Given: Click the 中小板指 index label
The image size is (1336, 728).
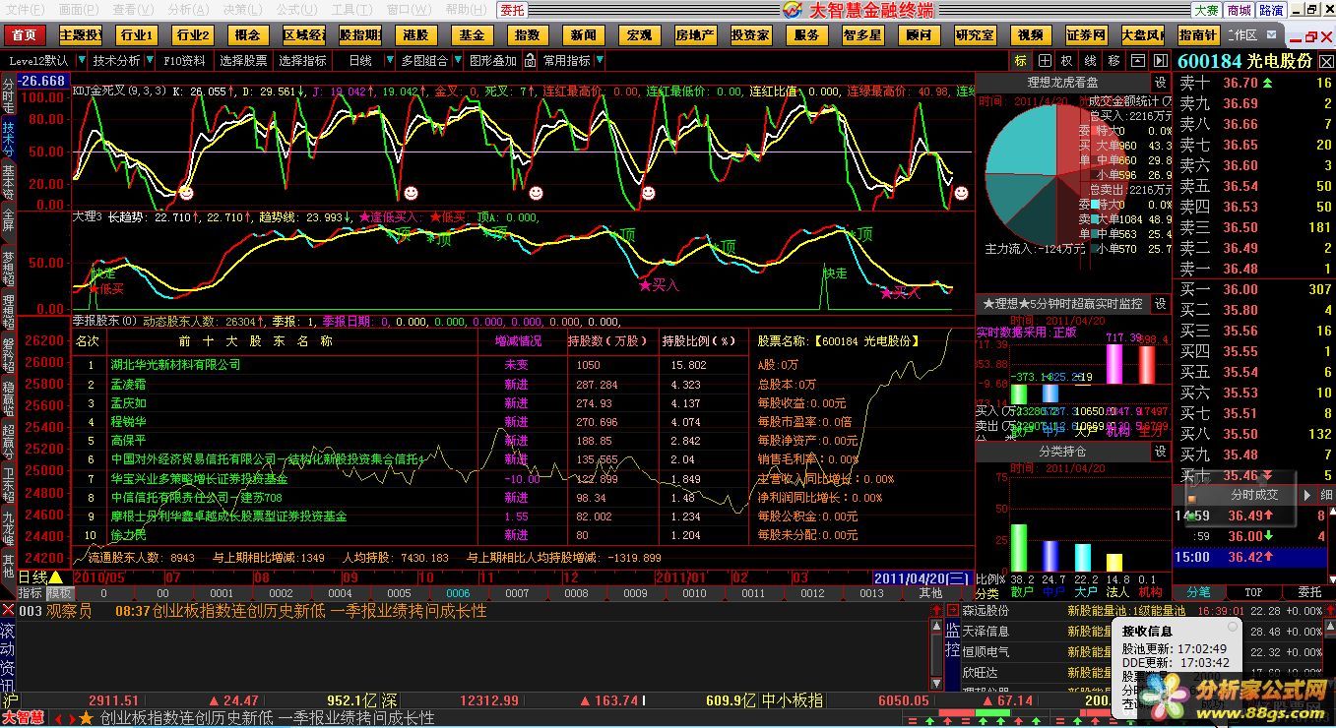Looking at the screenshot, I should tap(793, 700).
